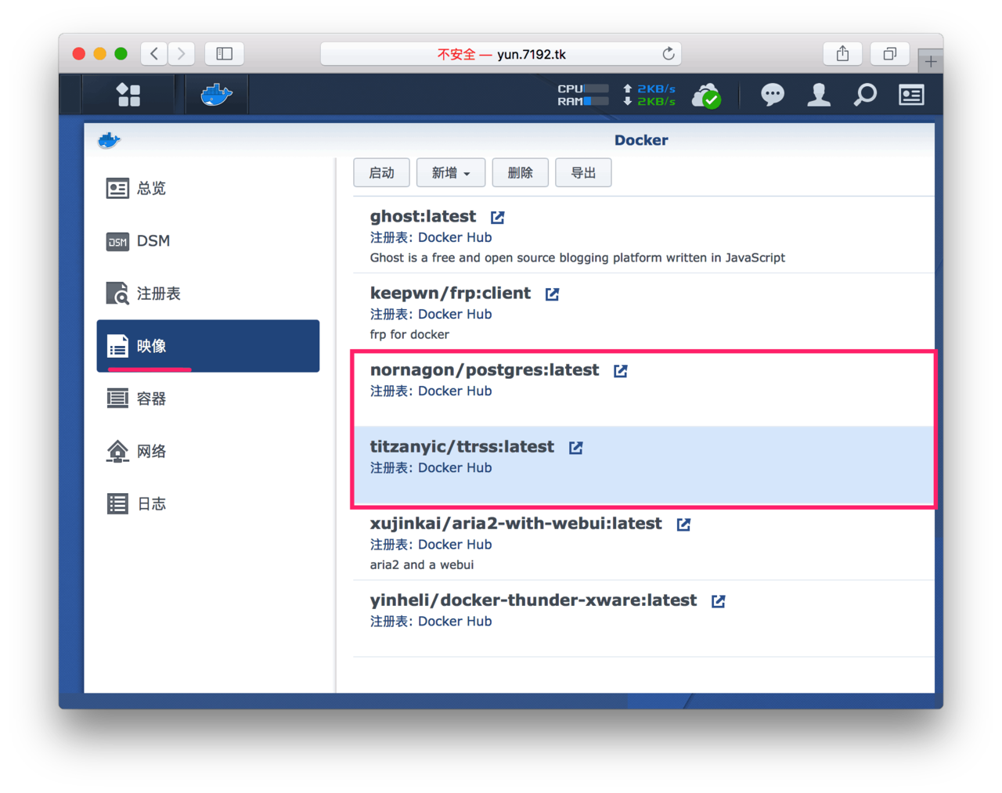The width and height of the screenshot is (1002, 793).
Task: Open the 总览 overview section
Action: point(208,188)
